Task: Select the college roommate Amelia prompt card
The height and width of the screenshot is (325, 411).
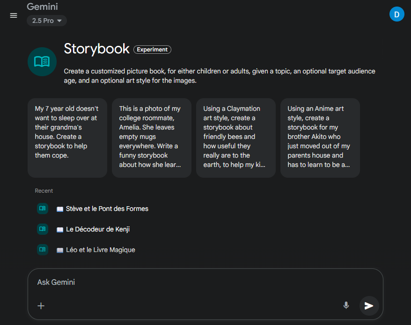Action: click(x=152, y=138)
